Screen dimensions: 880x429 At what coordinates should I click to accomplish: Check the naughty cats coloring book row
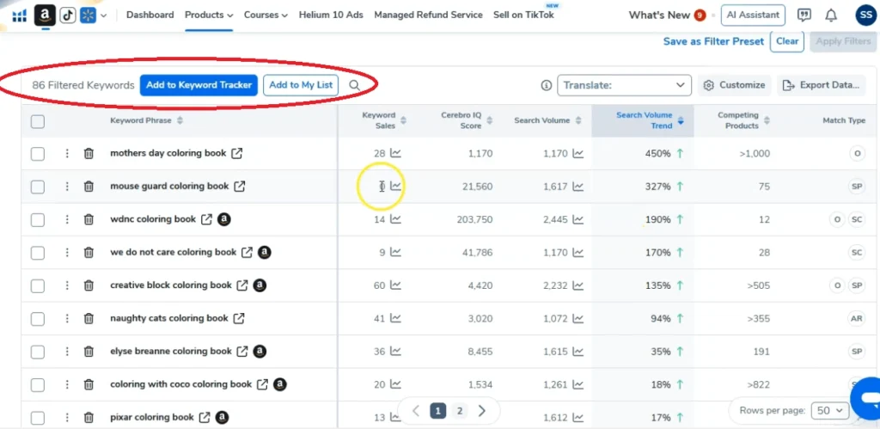(x=38, y=320)
